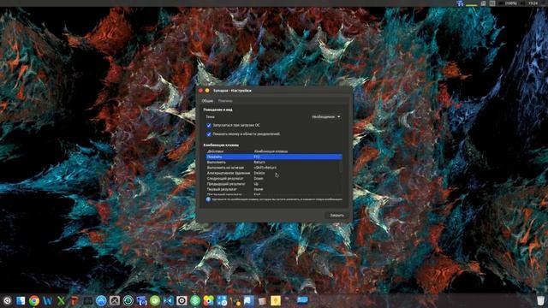Open the colorful flower photos icon in dock
The width and height of the screenshot is (548, 308).
[x=209, y=300]
